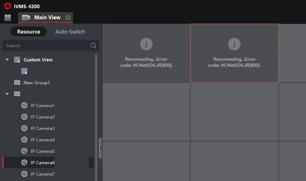Collapse the left resource panel handle

click(100, 148)
